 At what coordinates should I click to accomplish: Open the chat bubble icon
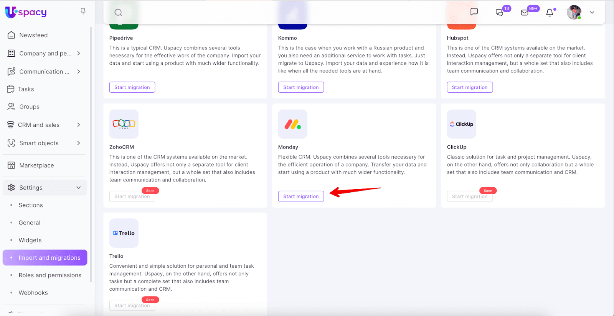(x=474, y=12)
